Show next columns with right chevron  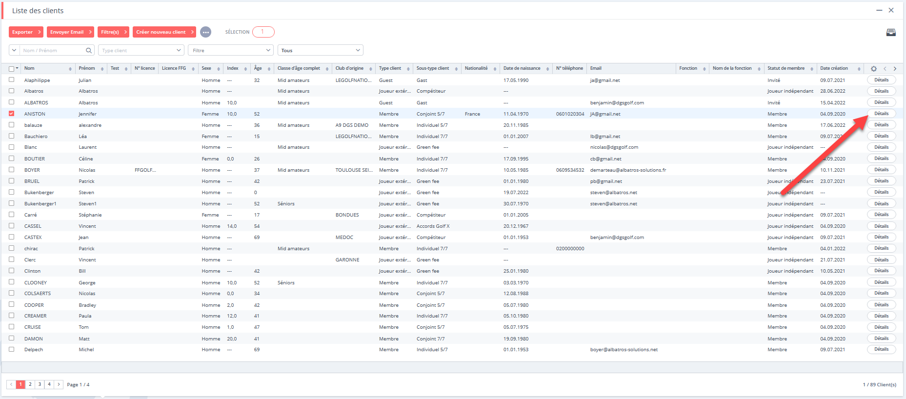(895, 69)
